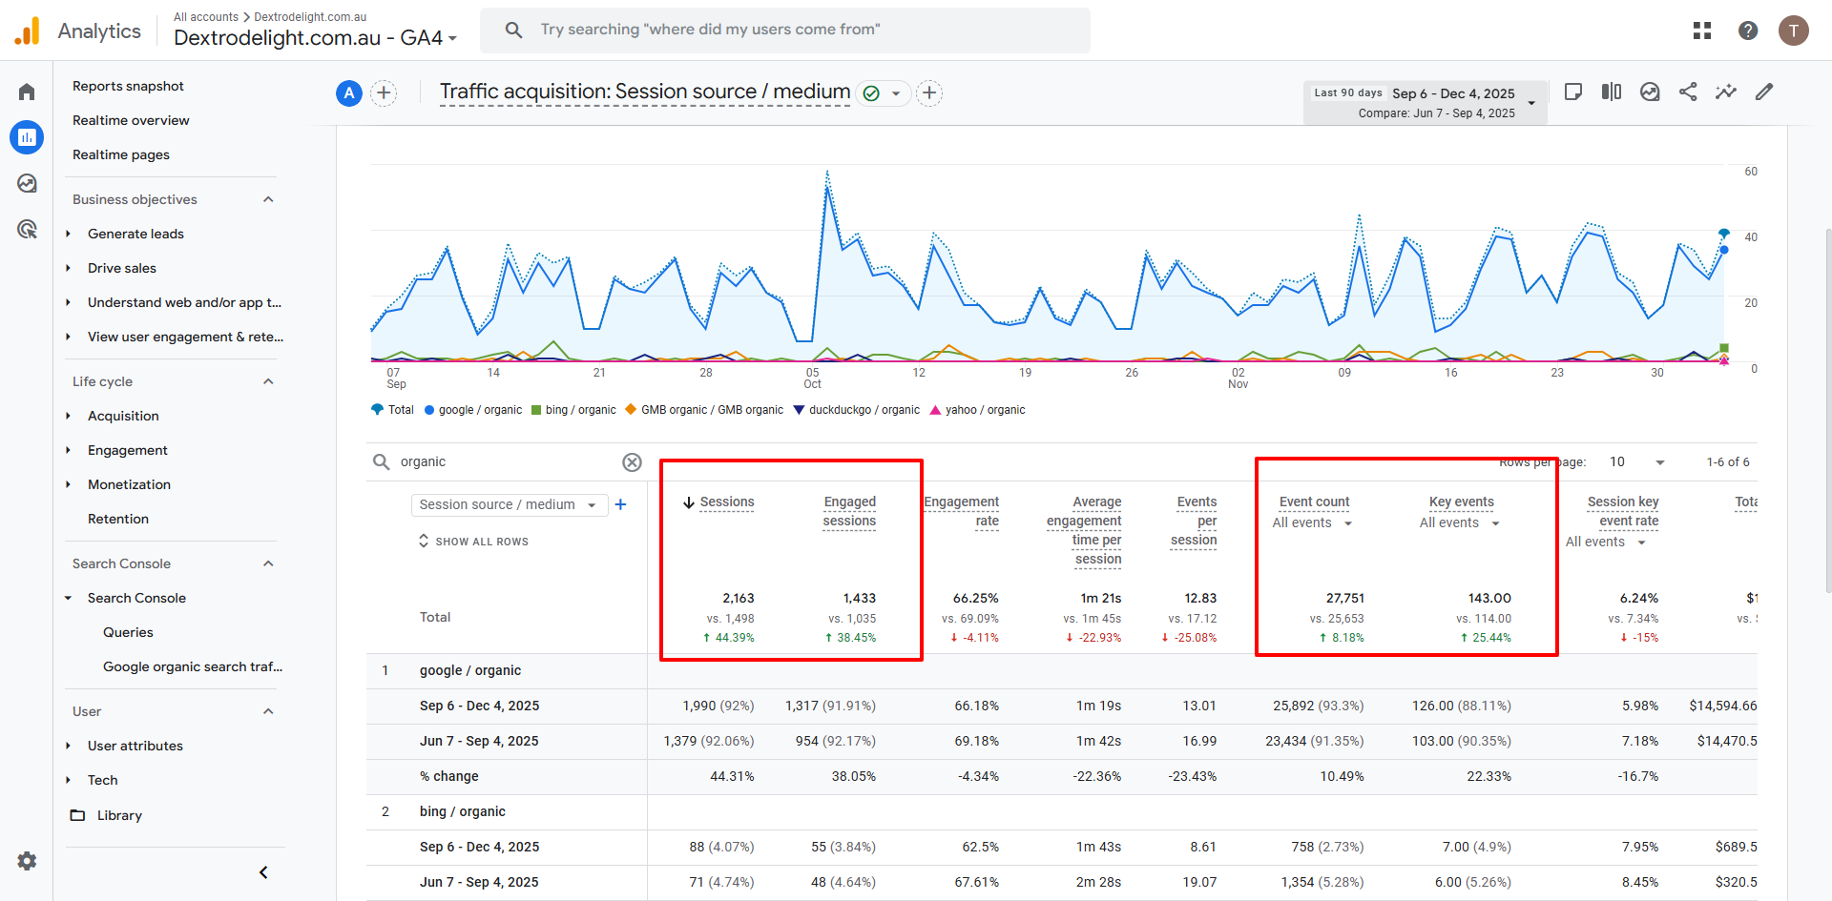
Task: Clear the organic search filter
Action: point(632,462)
